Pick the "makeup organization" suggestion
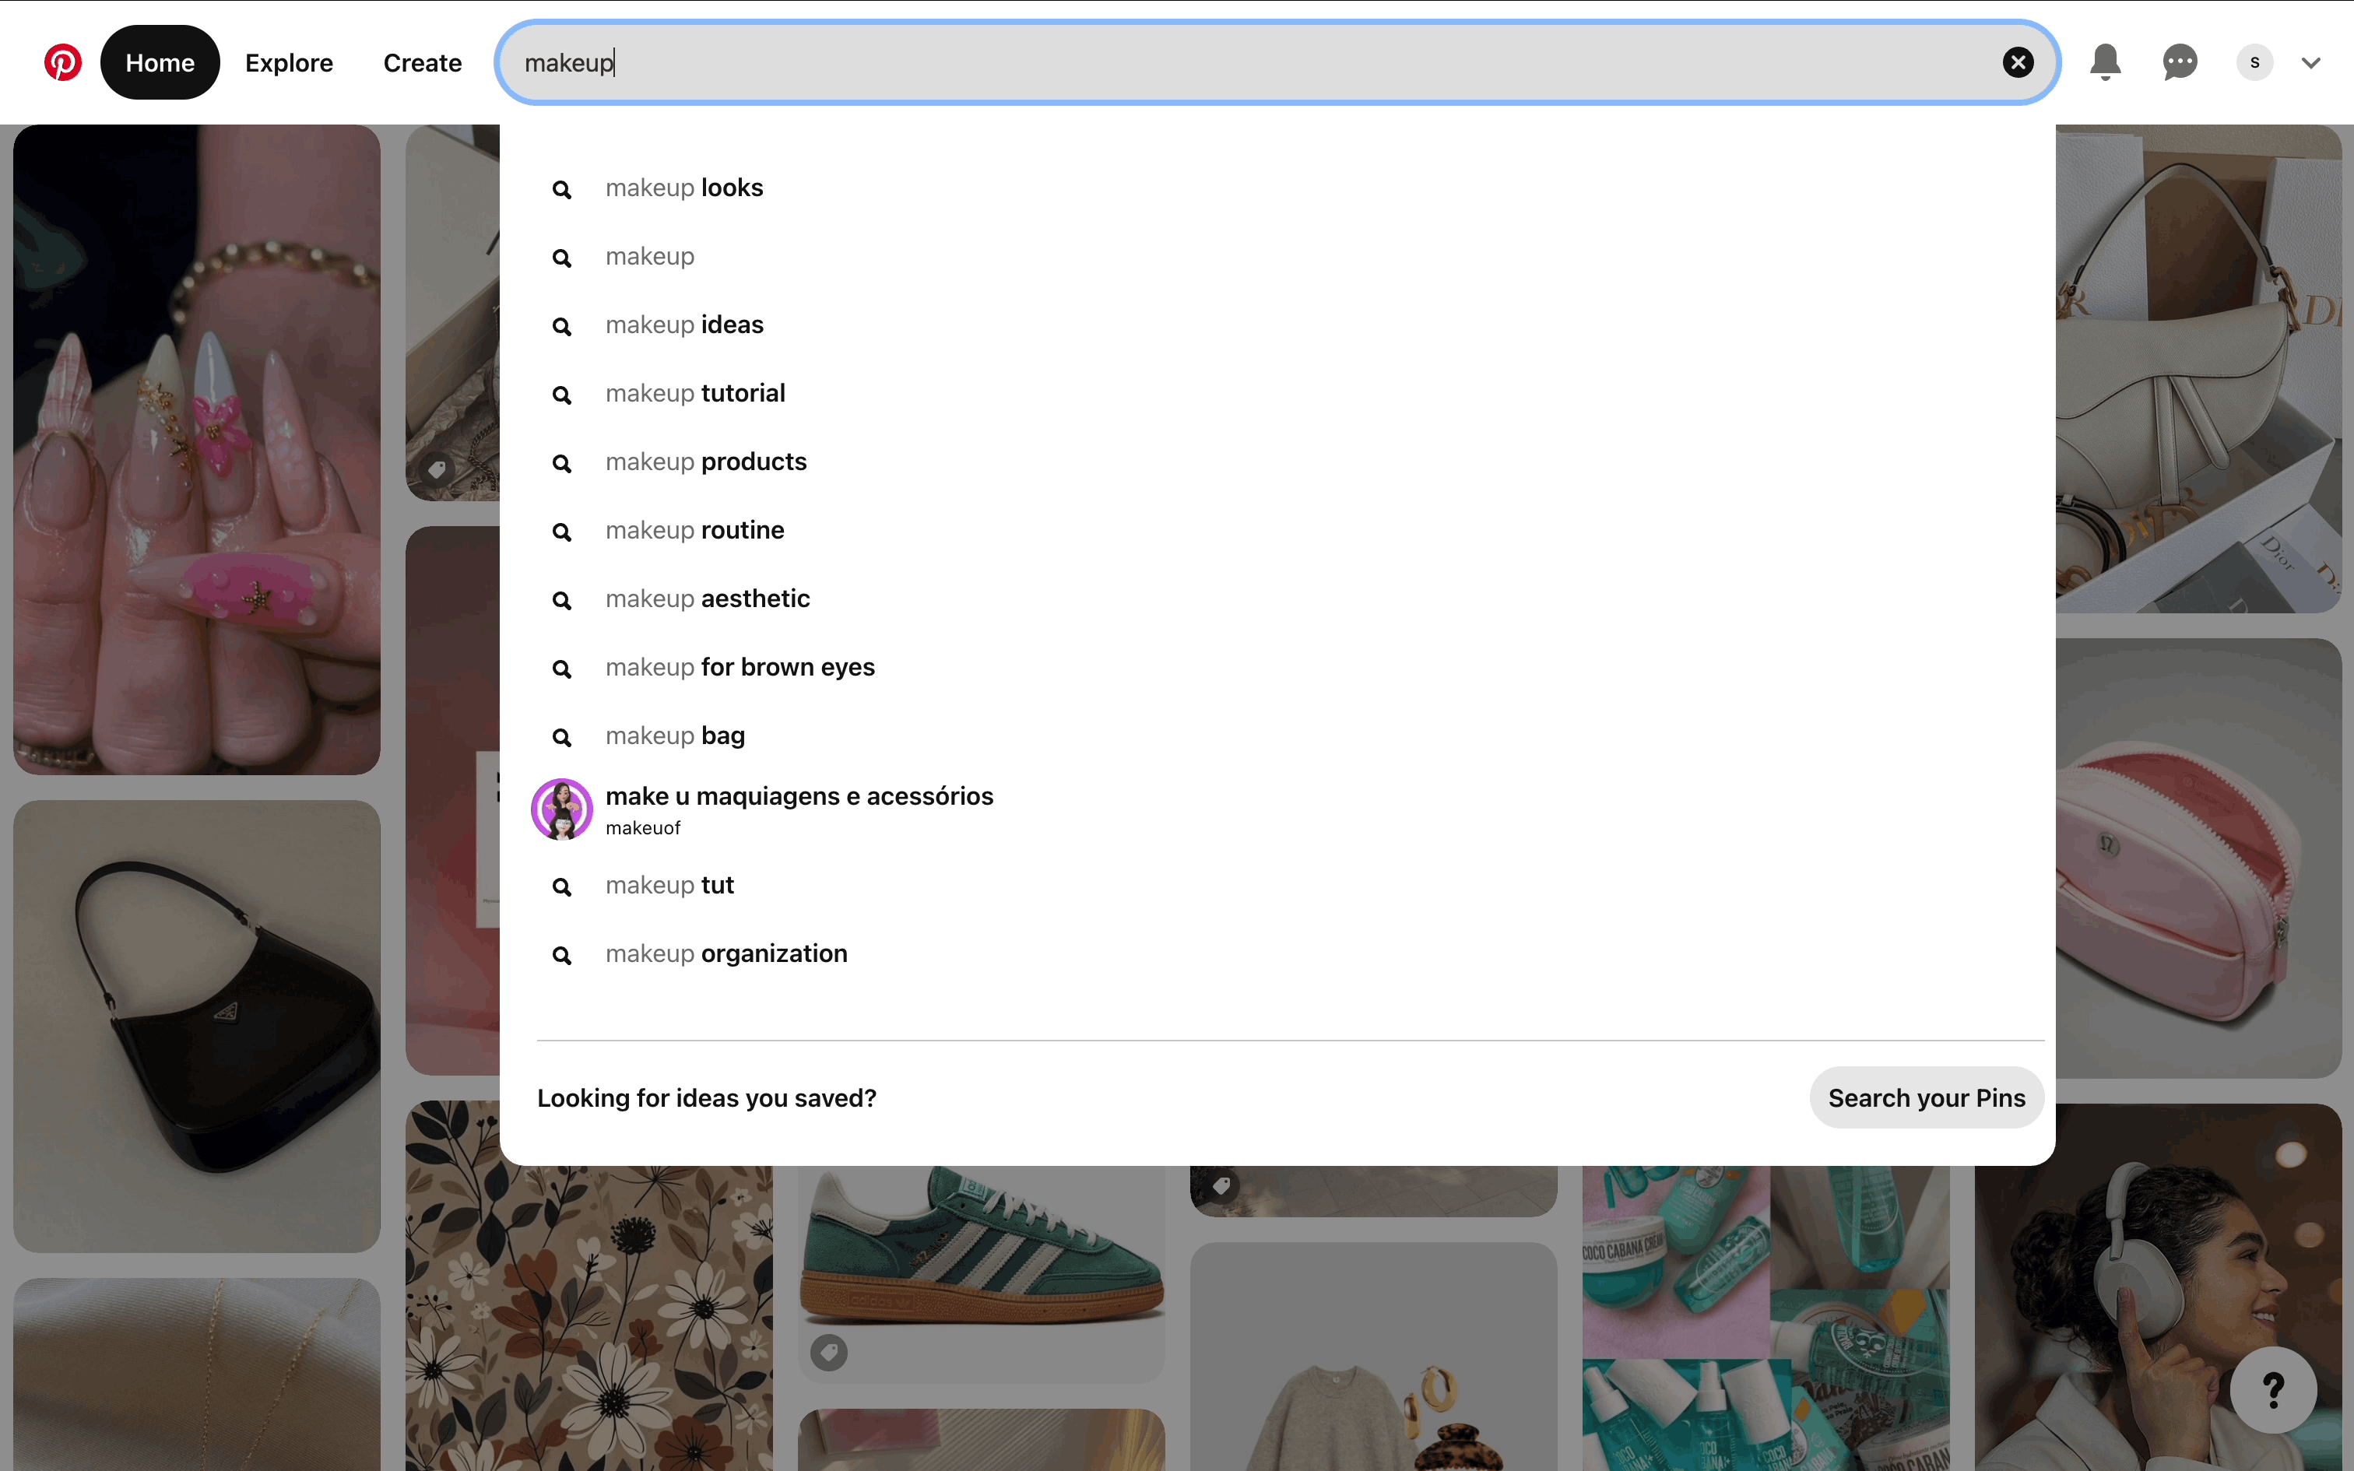The image size is (2354, 1471). [x=726, y=953]
